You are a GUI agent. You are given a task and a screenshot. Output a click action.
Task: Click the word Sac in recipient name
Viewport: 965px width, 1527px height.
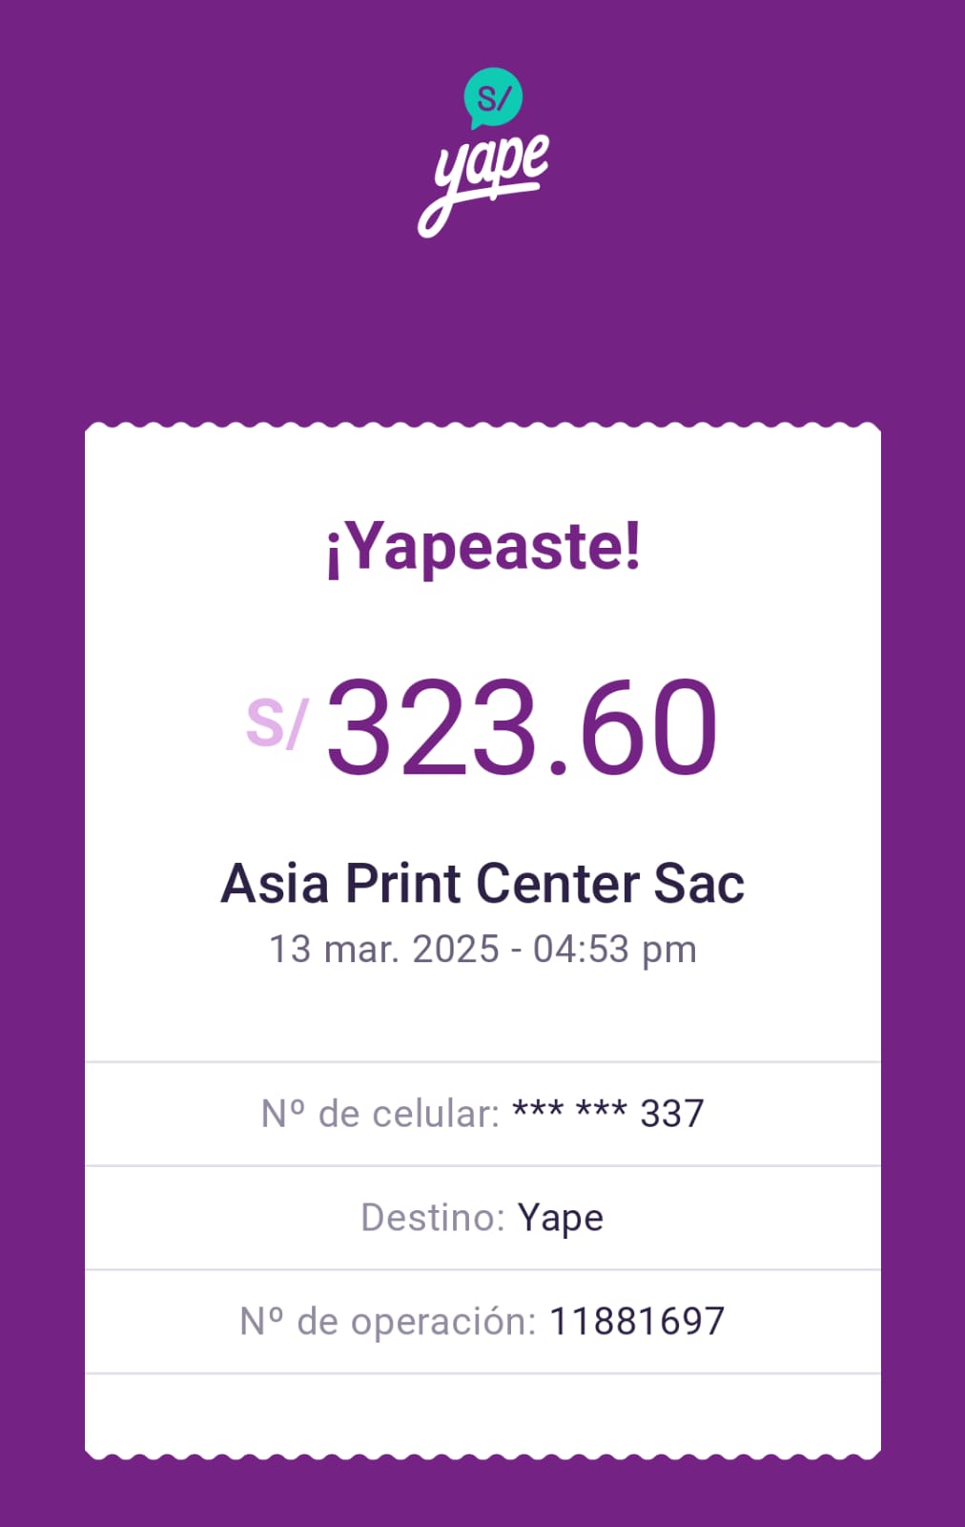[699, 884]
